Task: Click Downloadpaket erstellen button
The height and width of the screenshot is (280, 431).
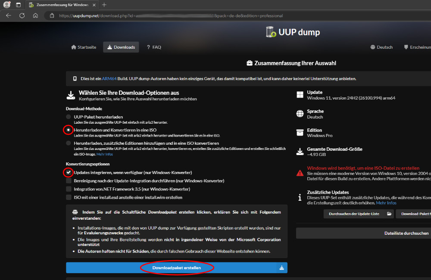Action: (176, 268)
